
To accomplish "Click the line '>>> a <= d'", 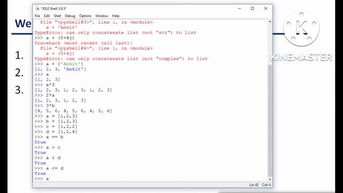I will (x=49, y=168).
